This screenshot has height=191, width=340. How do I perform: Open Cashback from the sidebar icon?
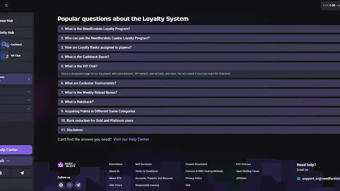[x=5, y=45]
